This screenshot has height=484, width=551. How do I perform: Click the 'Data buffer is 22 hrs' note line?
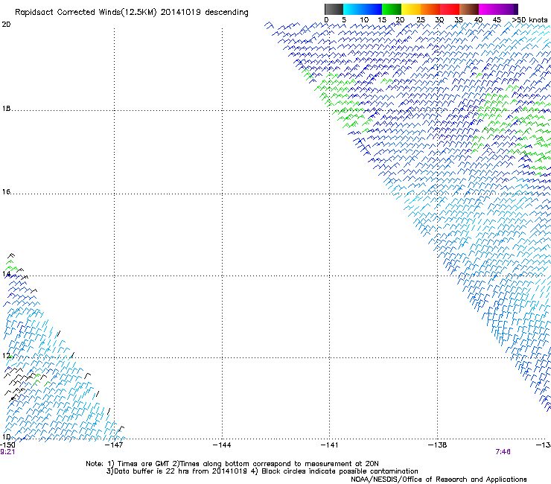pyautogui.click(x=262, y=471)
